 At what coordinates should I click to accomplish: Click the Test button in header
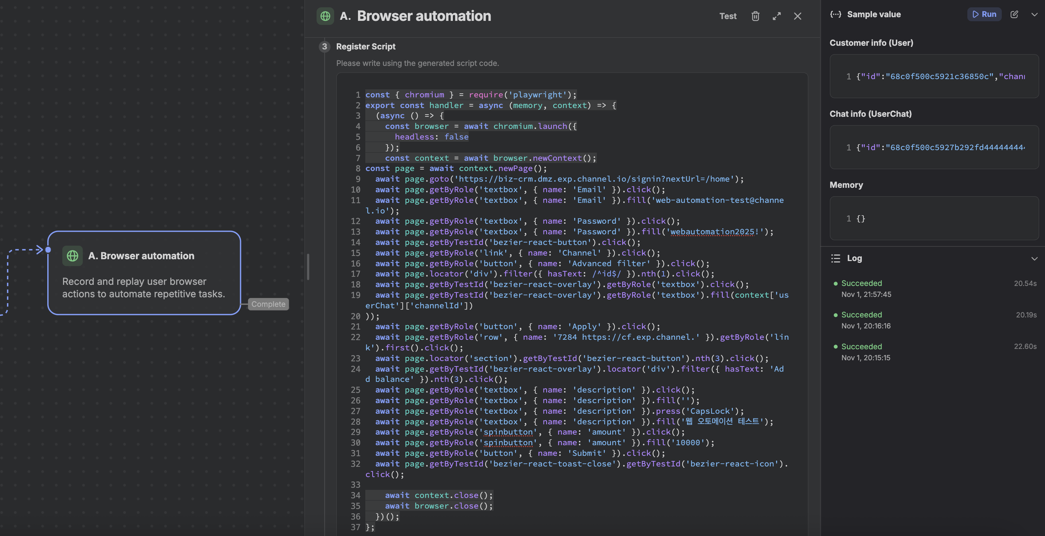(728, 16)
